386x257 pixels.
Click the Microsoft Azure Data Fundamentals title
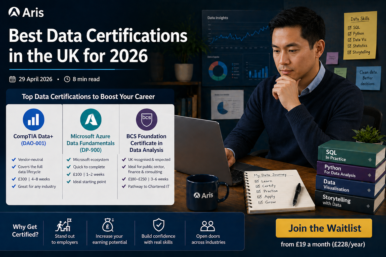pos(91,143)
